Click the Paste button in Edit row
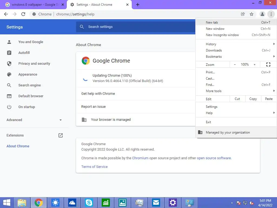Image resolution: width=277 pixels, height=208 pixels. 269,99
